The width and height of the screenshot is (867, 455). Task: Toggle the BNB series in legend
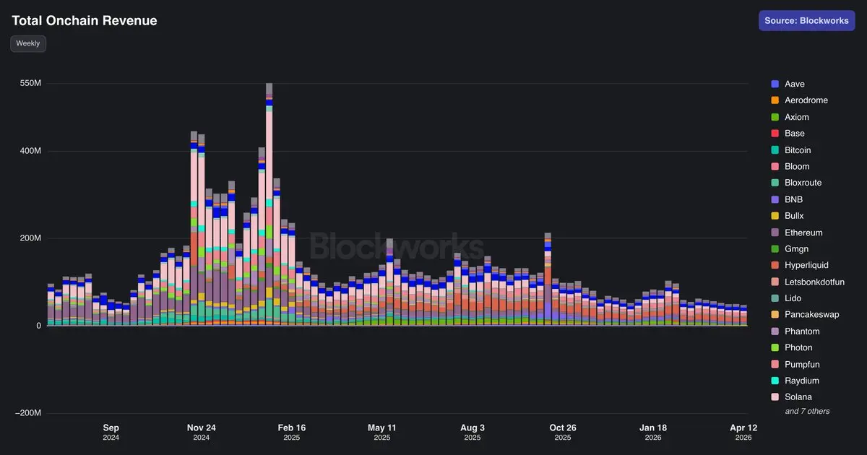pos(787,199)
